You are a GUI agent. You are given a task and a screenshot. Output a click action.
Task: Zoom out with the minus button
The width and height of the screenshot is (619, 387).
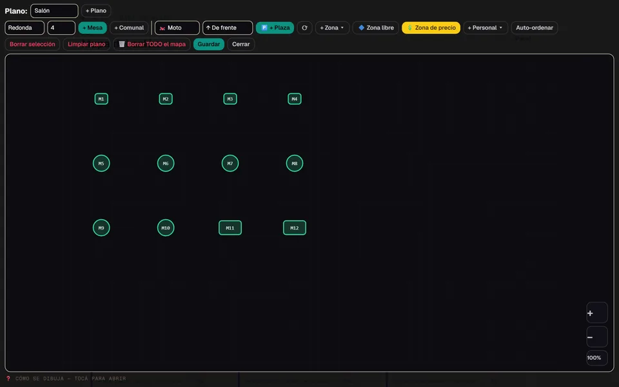tap(597, 337)
